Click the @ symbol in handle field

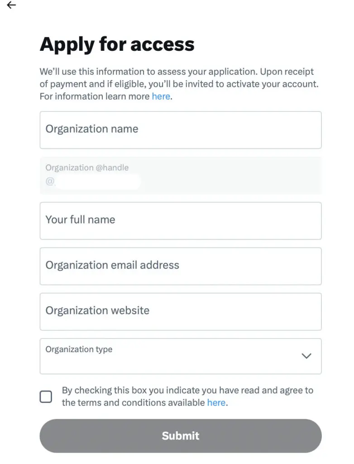[x=50, y=182]
